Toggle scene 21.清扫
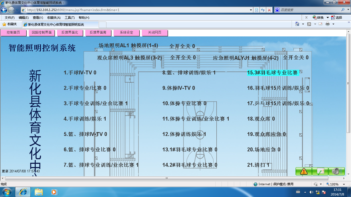 point(258,165)
